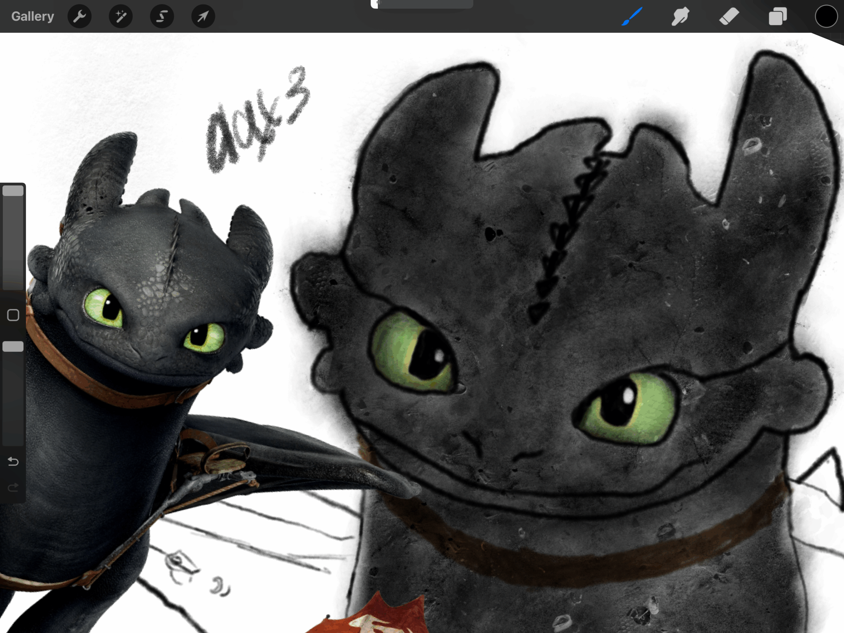
Task: Open the Actions wrench menu
Action: coord(79,16)
